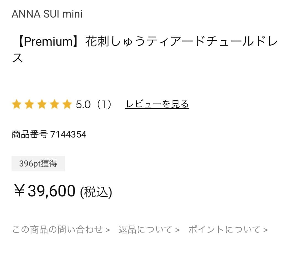This screenshot has height=254, width=298.
Task: Select the ANNA SUI mini brand name
Action: 47,14
